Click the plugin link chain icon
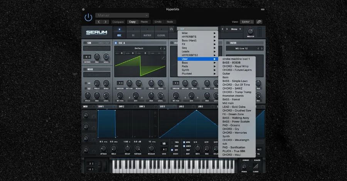 (x=259, y=22)
